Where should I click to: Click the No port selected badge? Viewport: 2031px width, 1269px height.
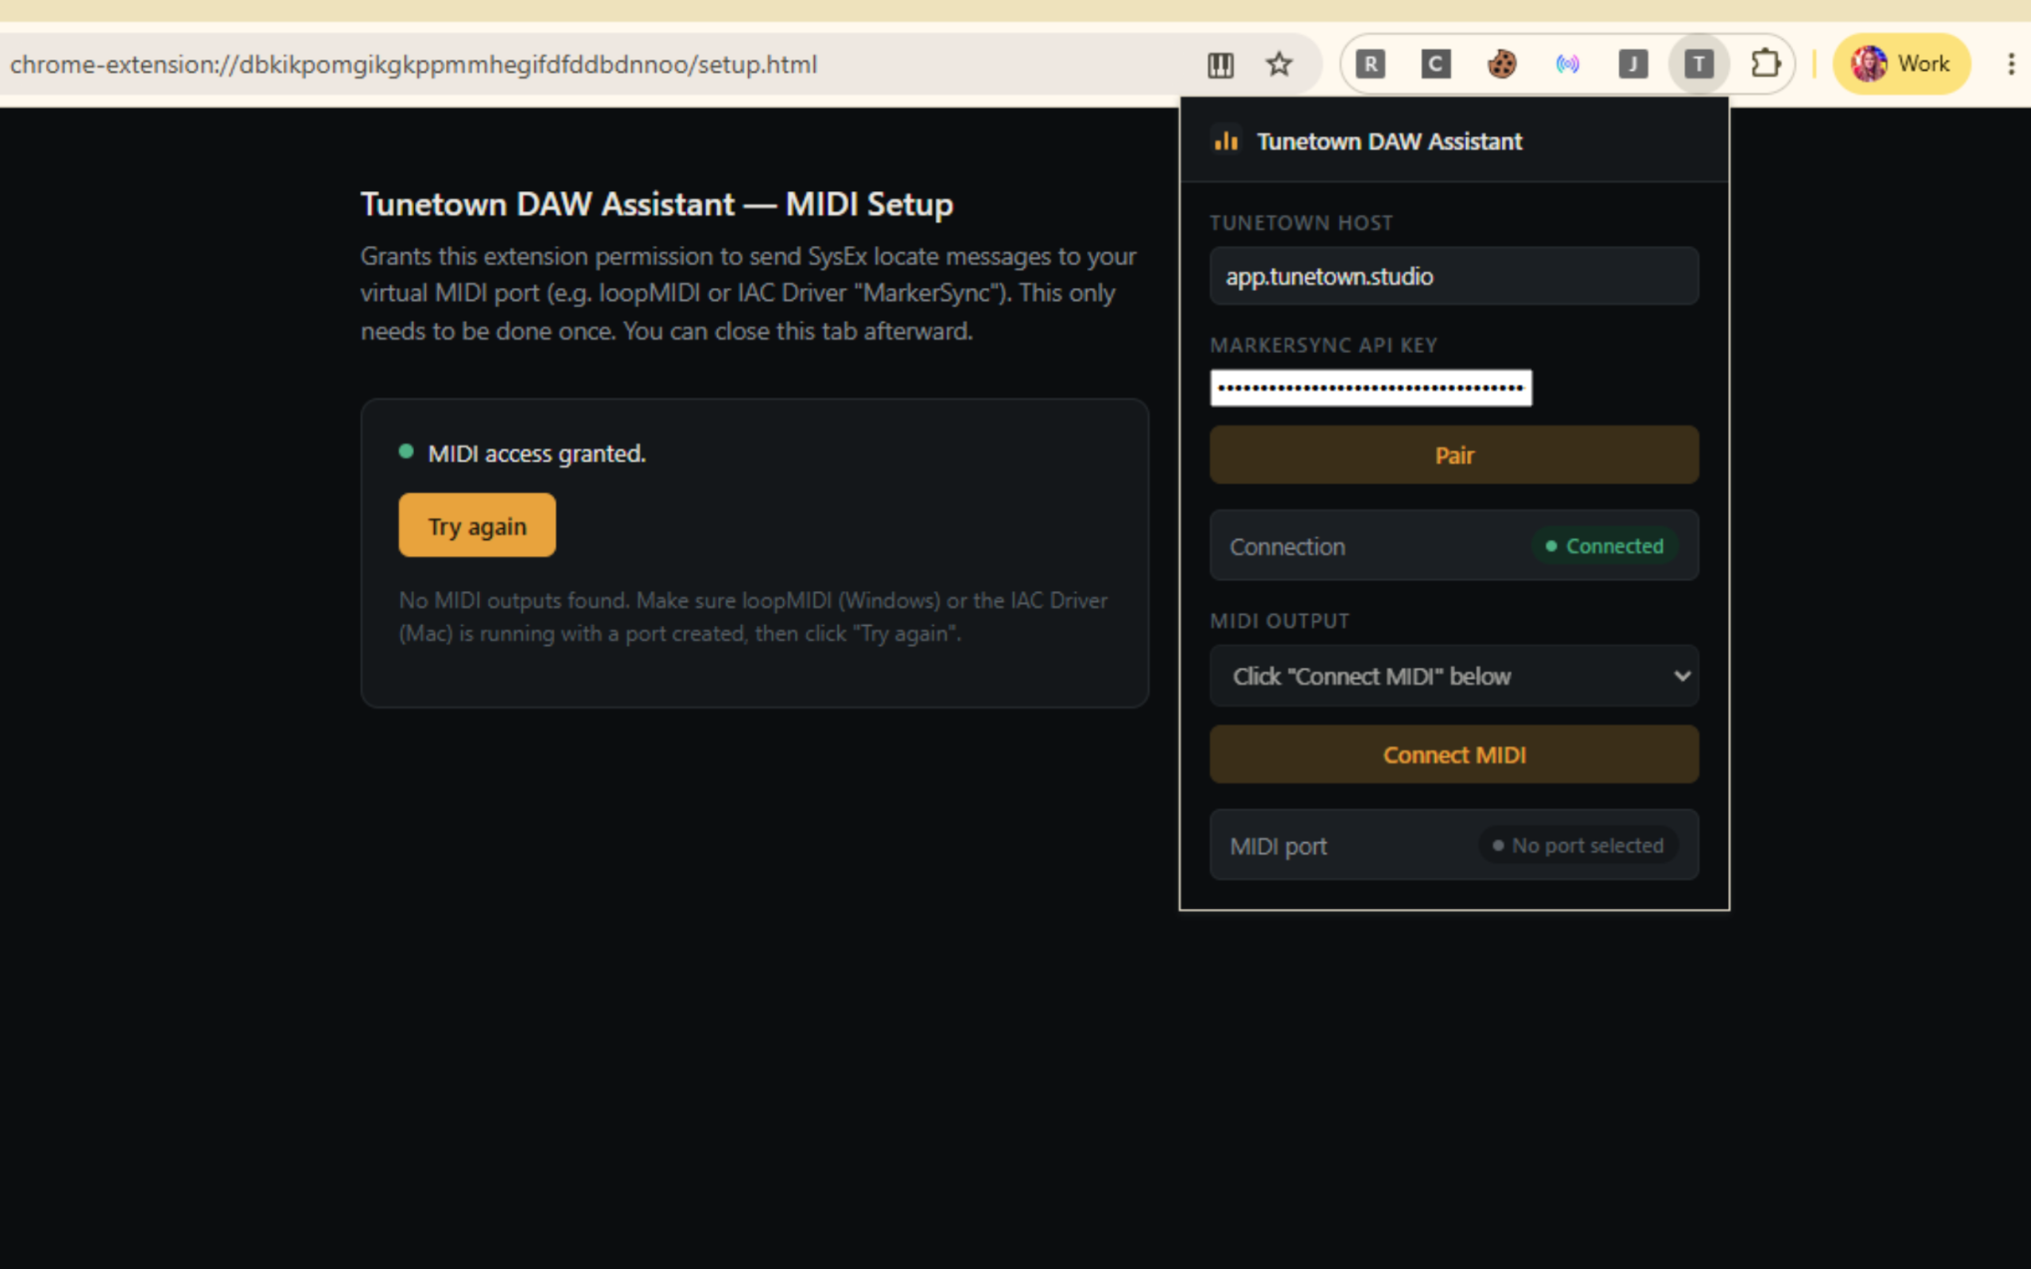[x=1578, y=845]
